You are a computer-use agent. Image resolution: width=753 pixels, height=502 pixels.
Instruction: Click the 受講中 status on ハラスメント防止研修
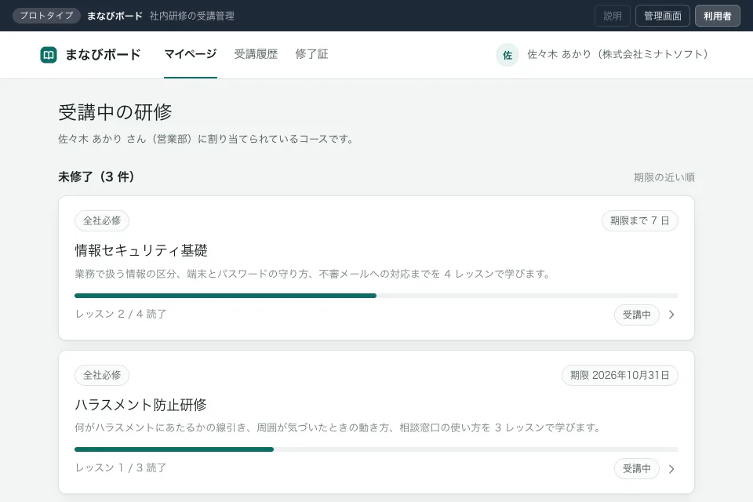637,469
